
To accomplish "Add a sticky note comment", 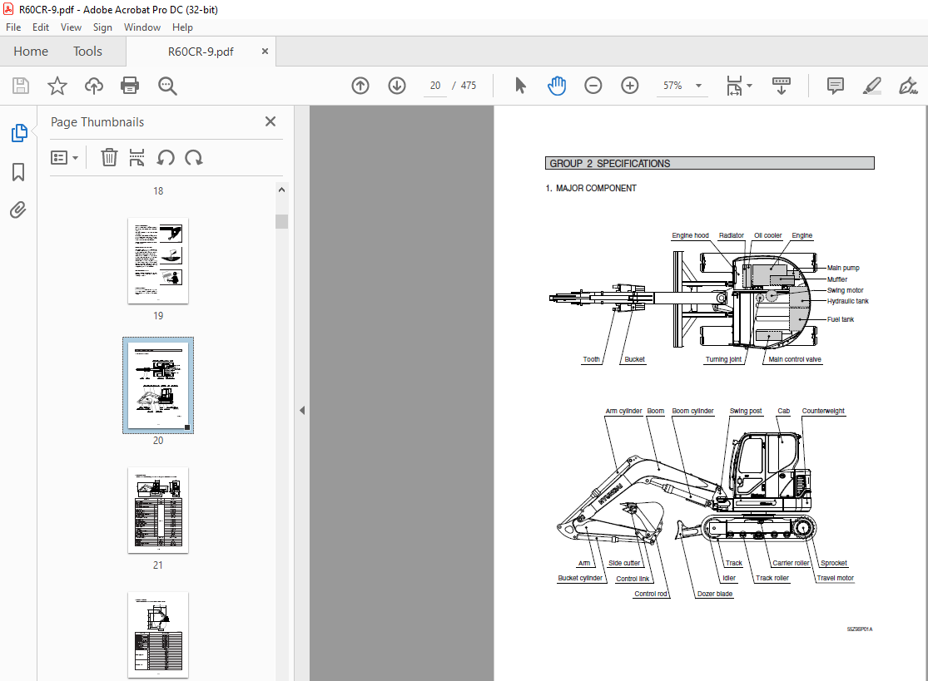I will tap(835, 86).
